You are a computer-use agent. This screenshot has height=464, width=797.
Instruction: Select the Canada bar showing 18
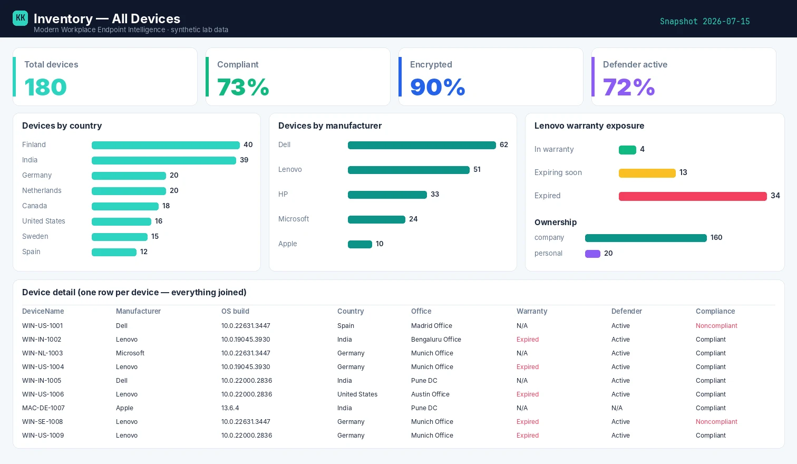[125, 206]
